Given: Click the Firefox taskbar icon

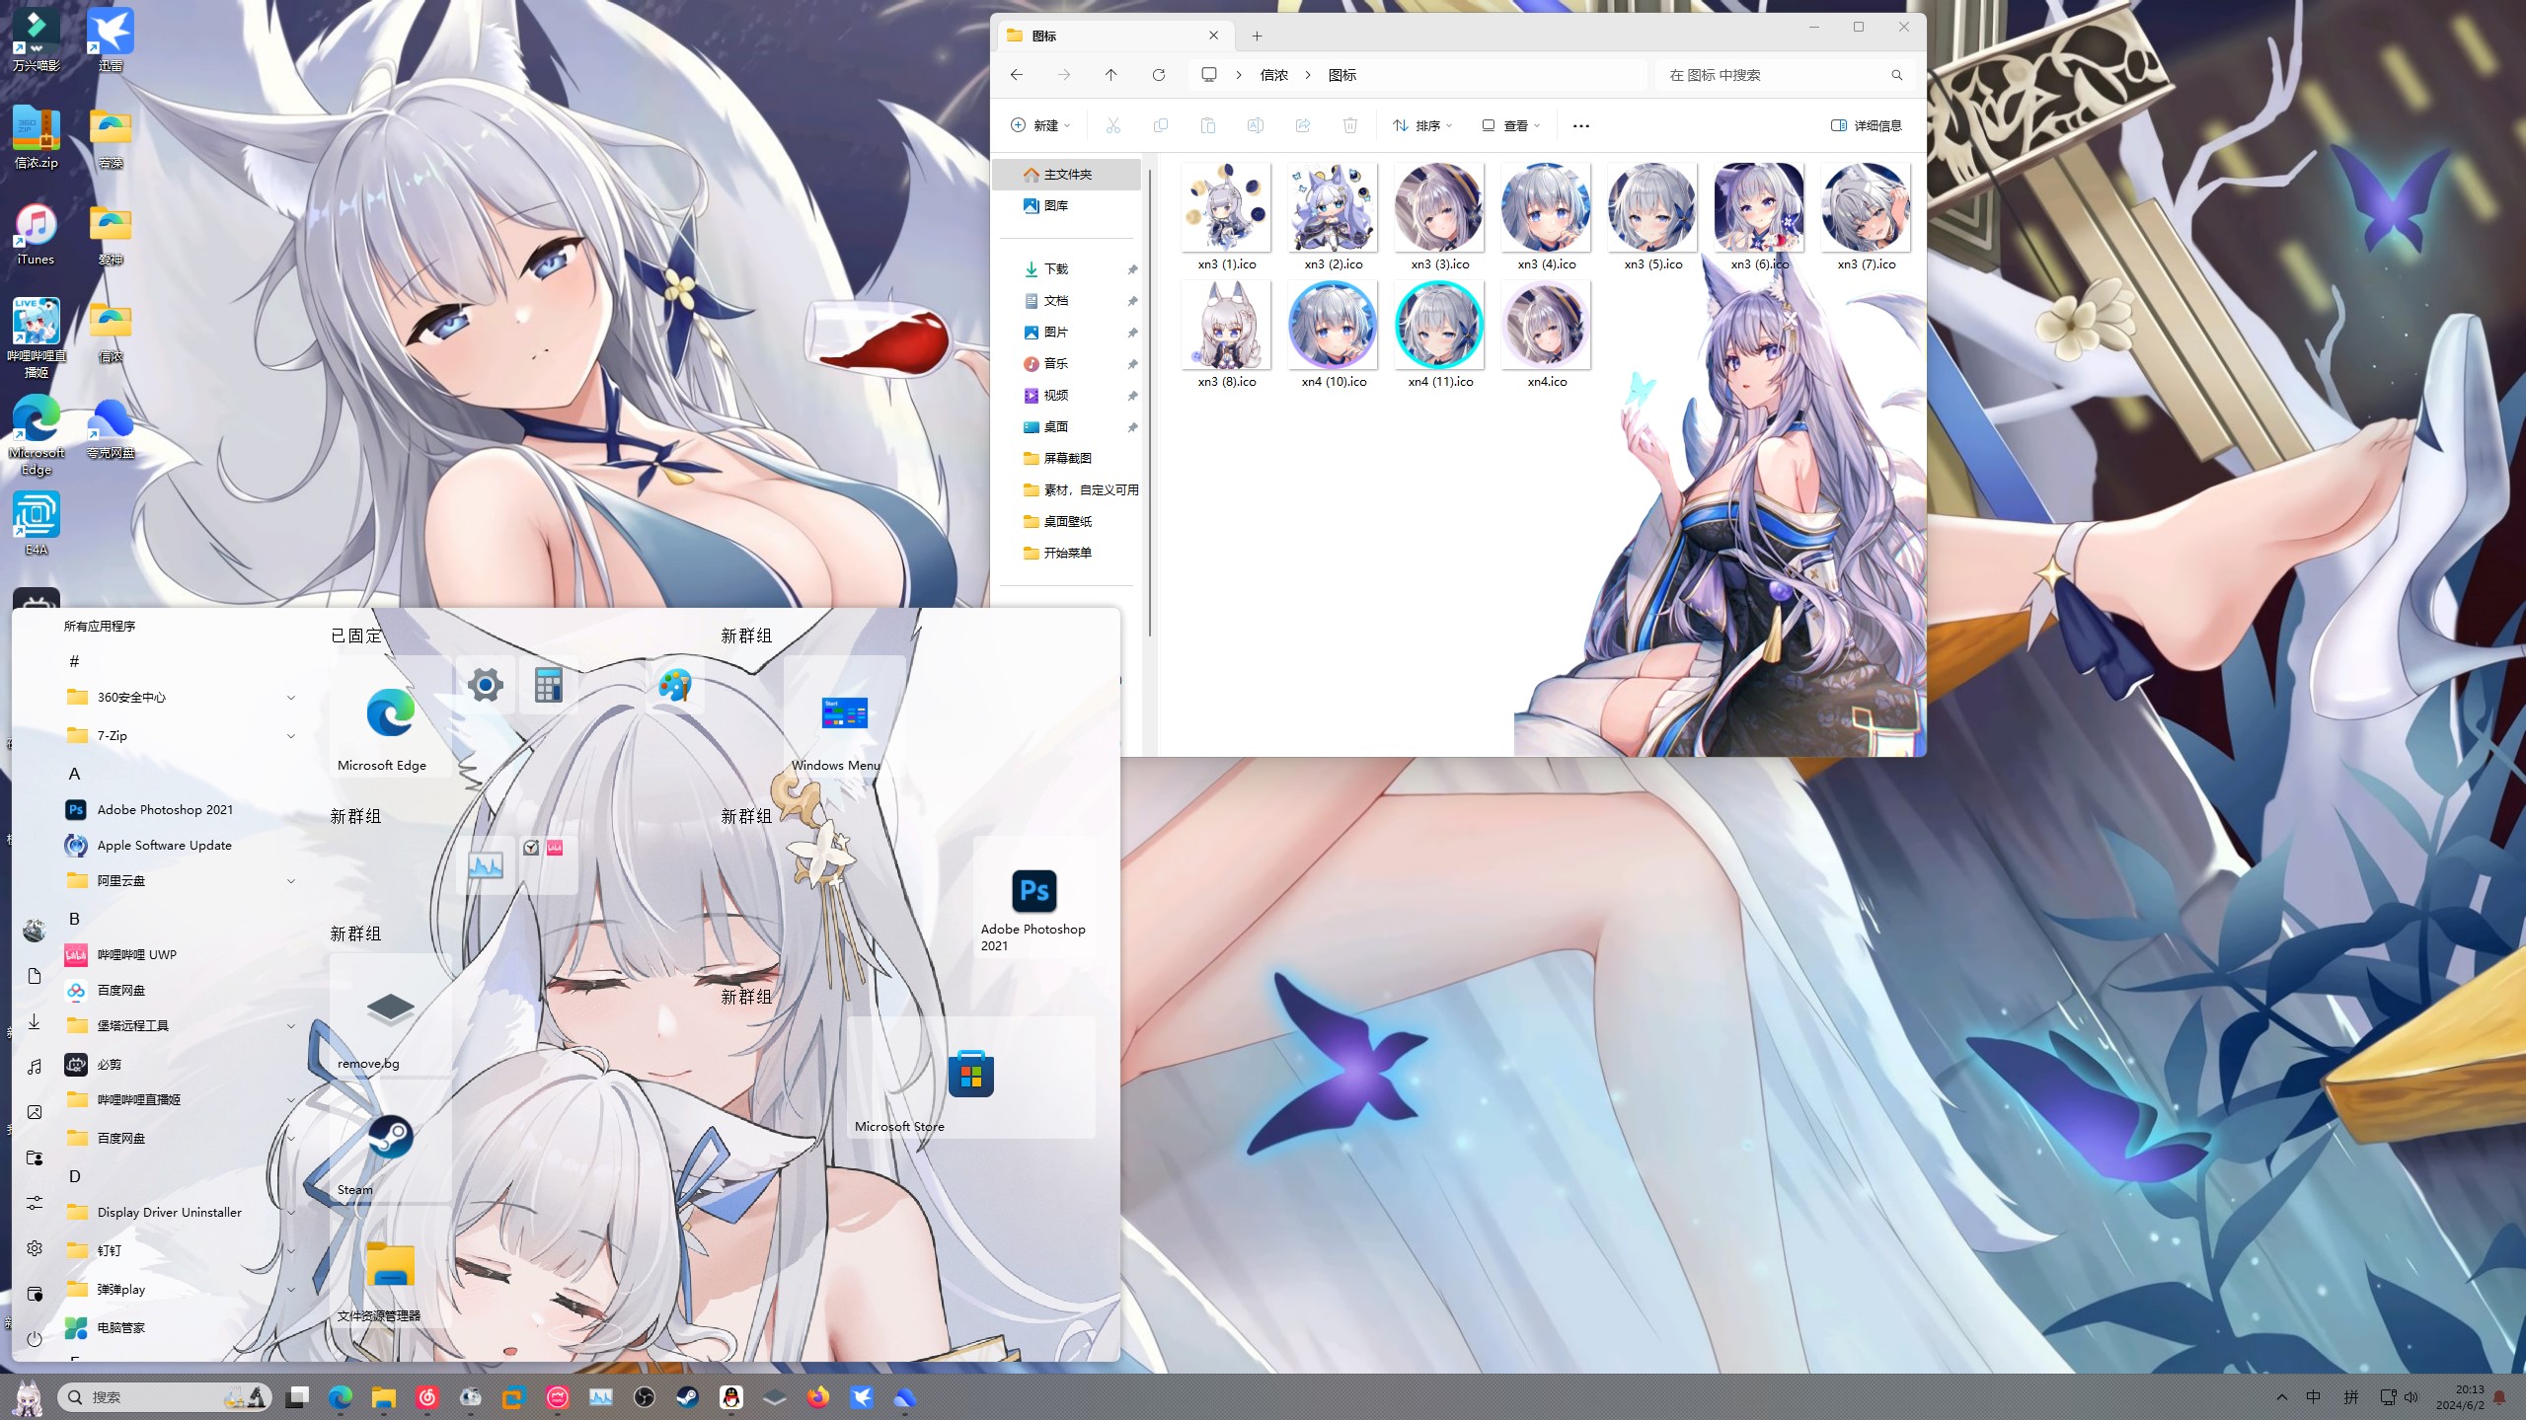Looking at the screenshot, I should click(x=817, y=1397).
